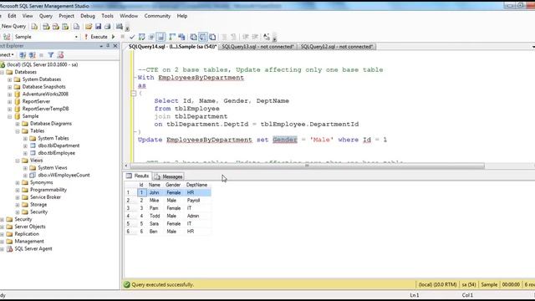Expand the dbo.tblEmployee table
The image size is (535, 301).
coord(25,153)
